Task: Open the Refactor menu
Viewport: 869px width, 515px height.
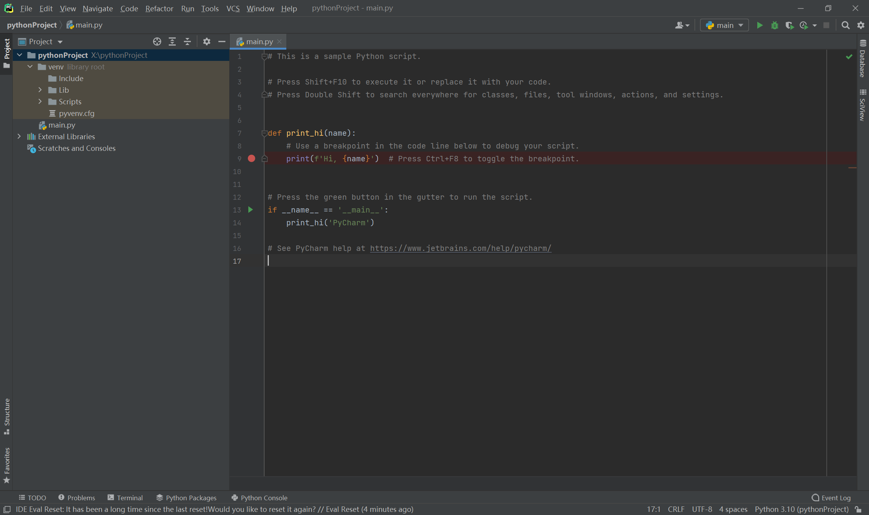Action: pos(159,8)
